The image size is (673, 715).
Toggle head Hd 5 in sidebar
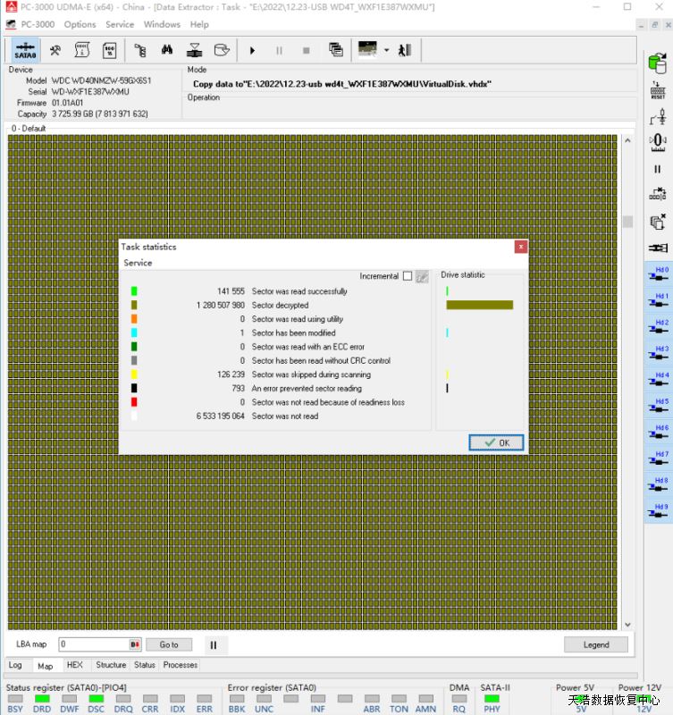(x=658, y=407)
